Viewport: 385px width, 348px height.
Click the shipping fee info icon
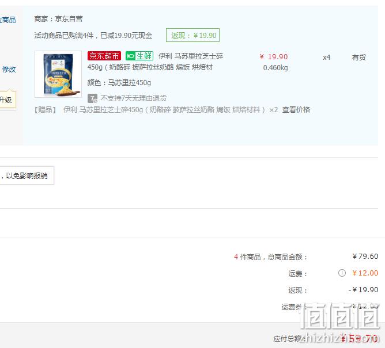click(x=342, y=273)
